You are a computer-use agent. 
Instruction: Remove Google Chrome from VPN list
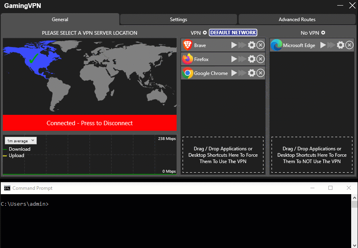261,73
